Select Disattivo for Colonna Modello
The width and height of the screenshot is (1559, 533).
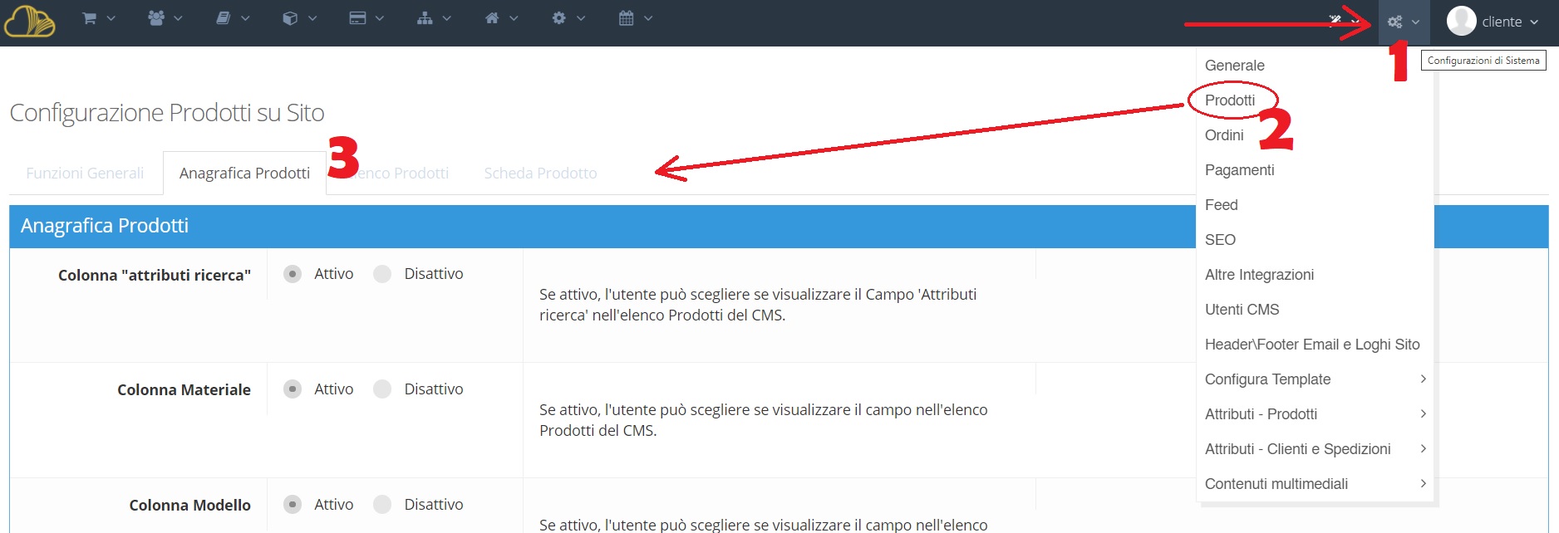point(382,505)
